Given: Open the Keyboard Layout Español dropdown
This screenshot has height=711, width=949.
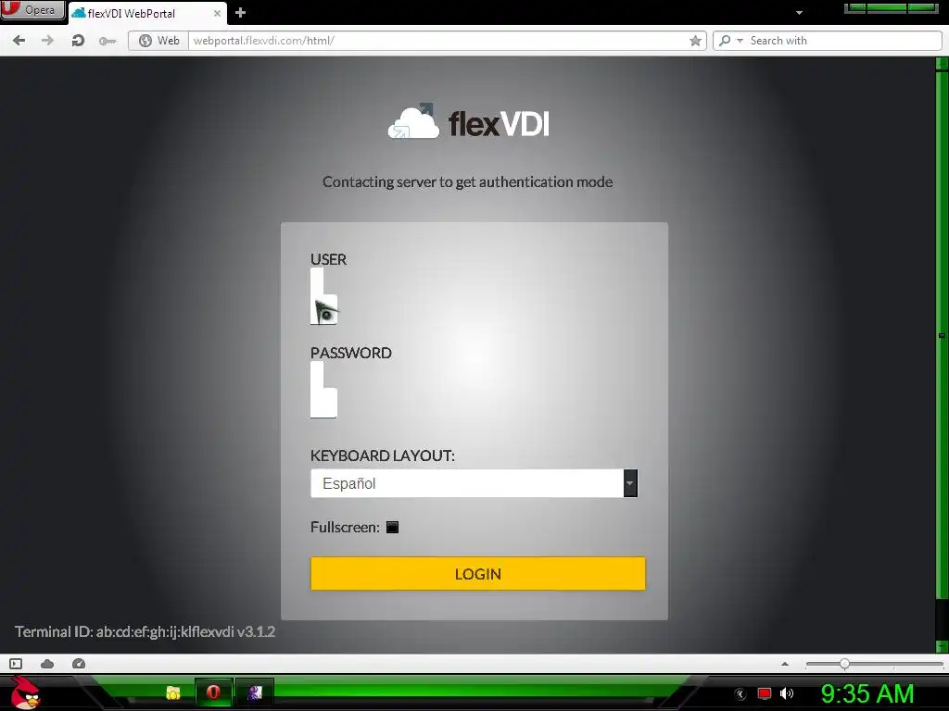Looking at the screenshot, I should [x=474, y=483].
